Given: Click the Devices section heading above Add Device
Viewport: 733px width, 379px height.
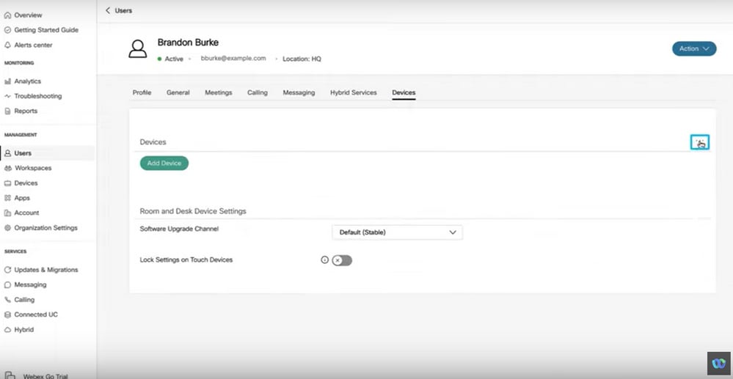Looking at the screenshot, I should [153, 141].
